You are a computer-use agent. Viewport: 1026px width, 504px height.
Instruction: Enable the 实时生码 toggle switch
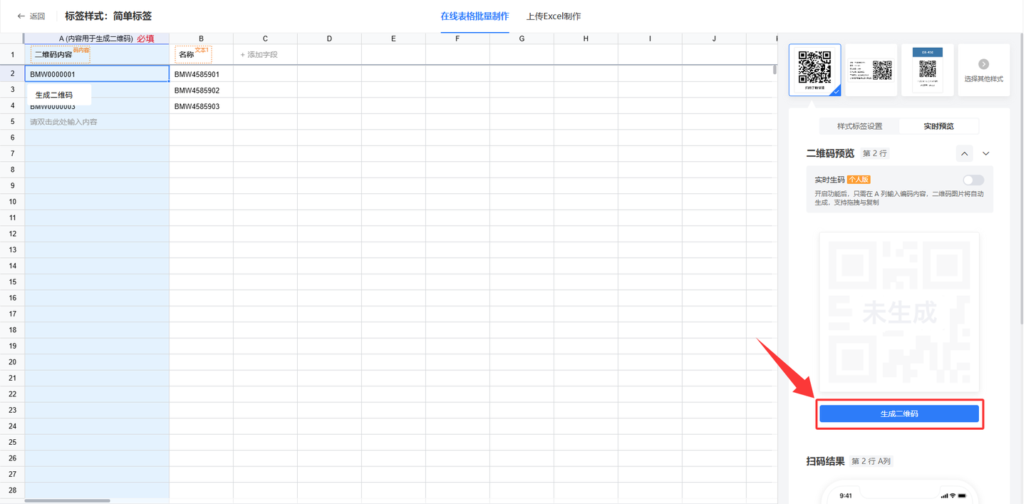[x=973, y=180]
